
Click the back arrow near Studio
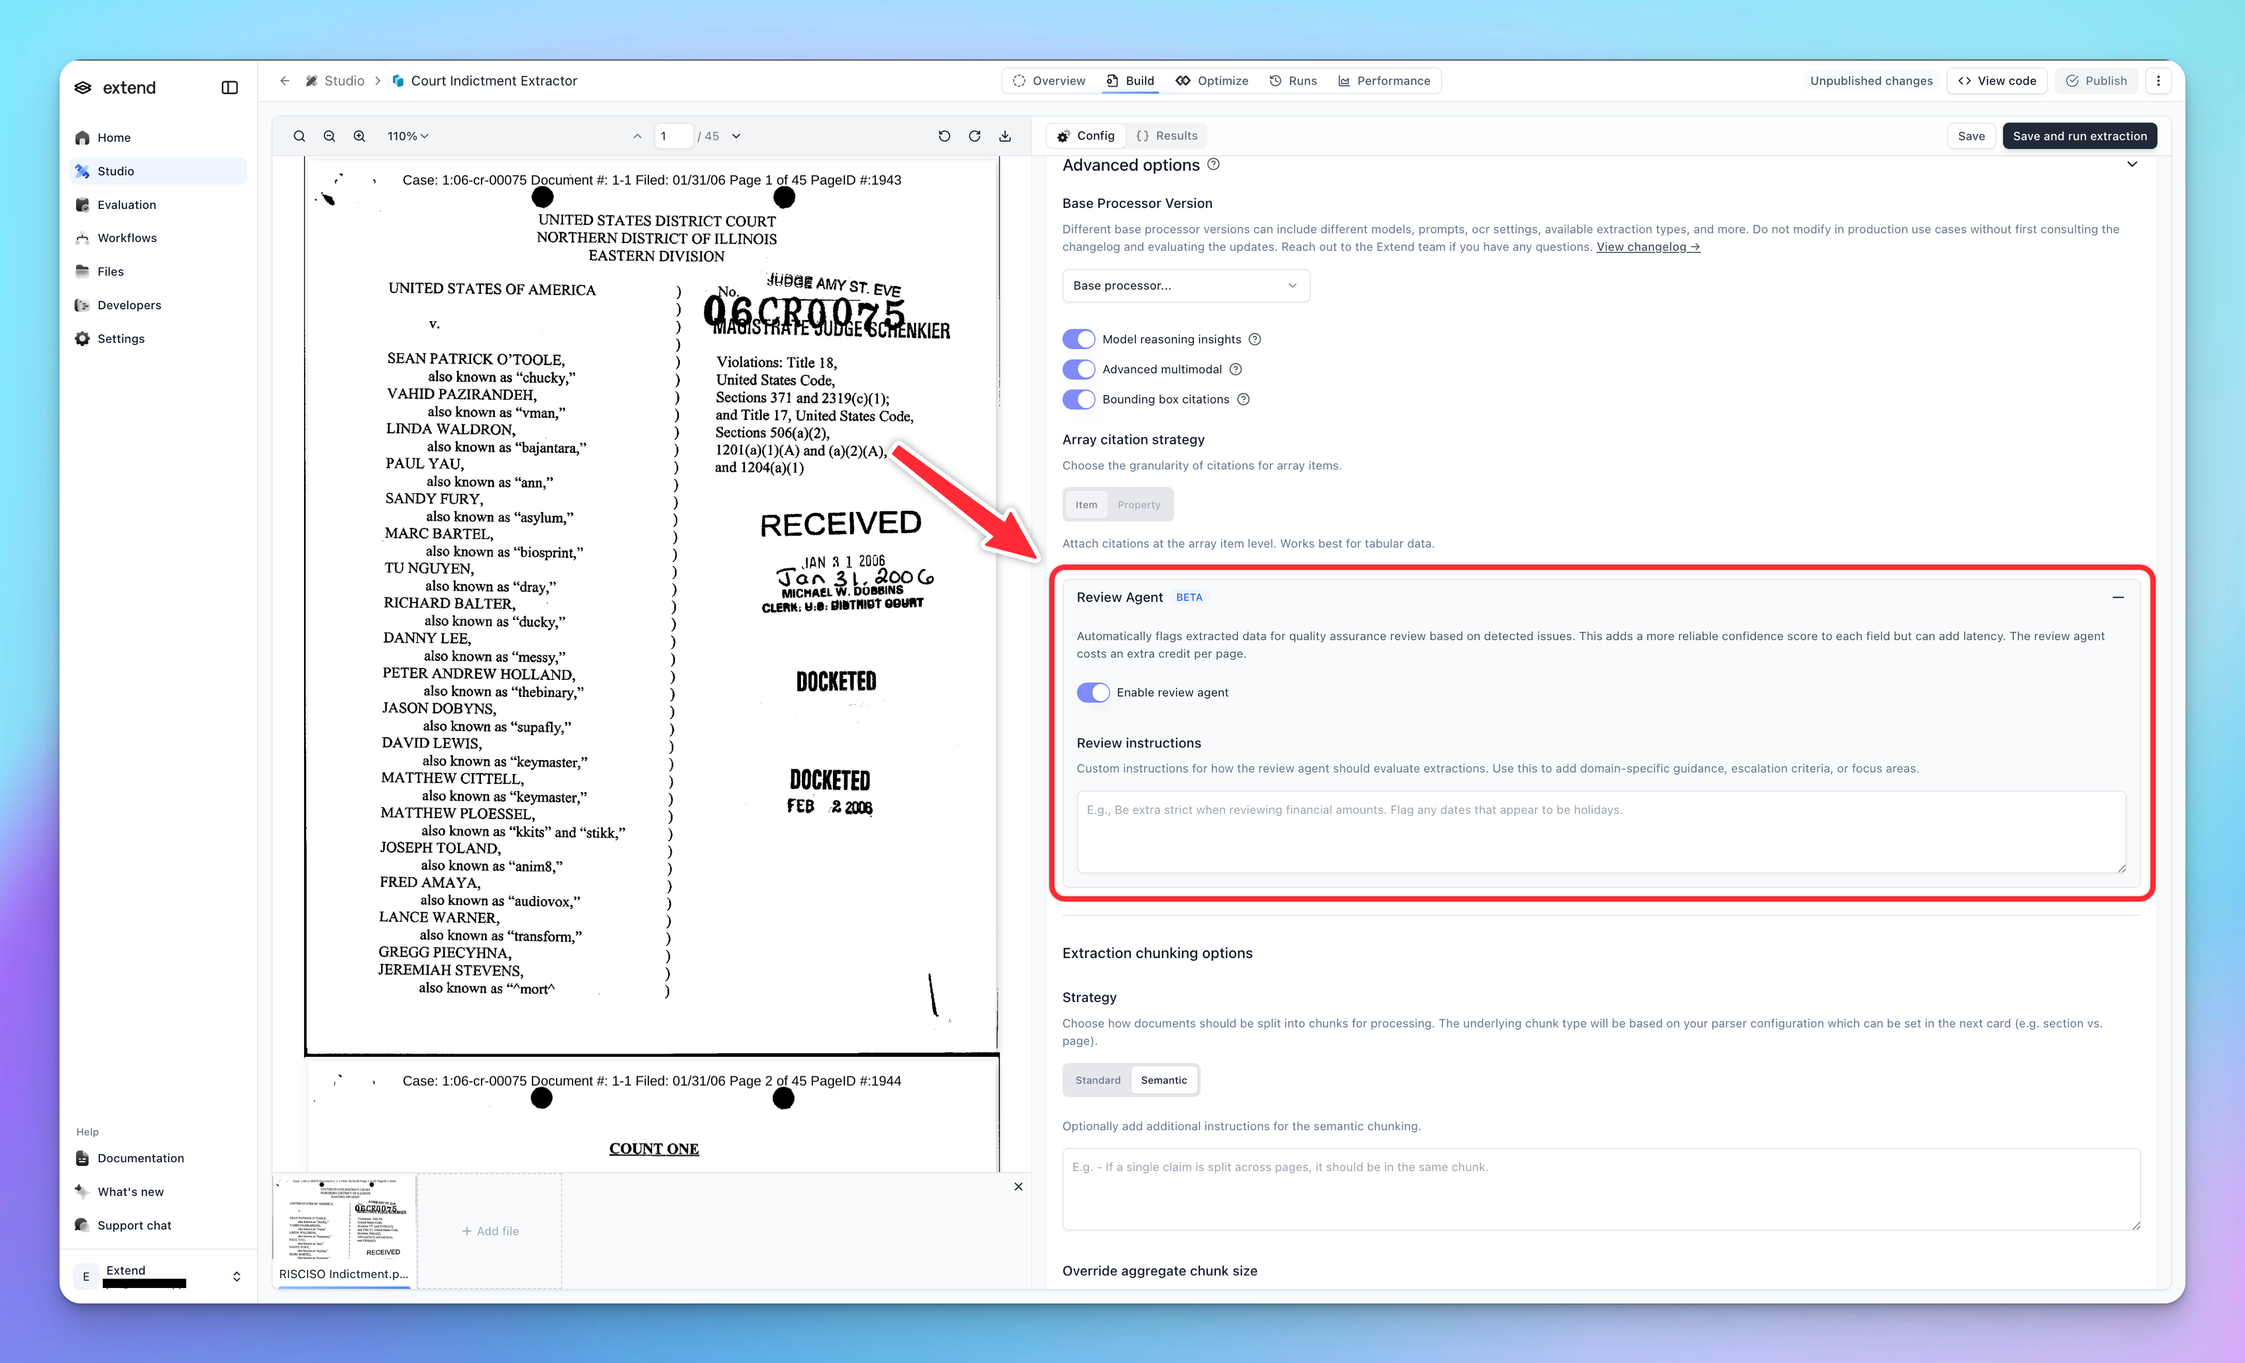click(284, 81)
